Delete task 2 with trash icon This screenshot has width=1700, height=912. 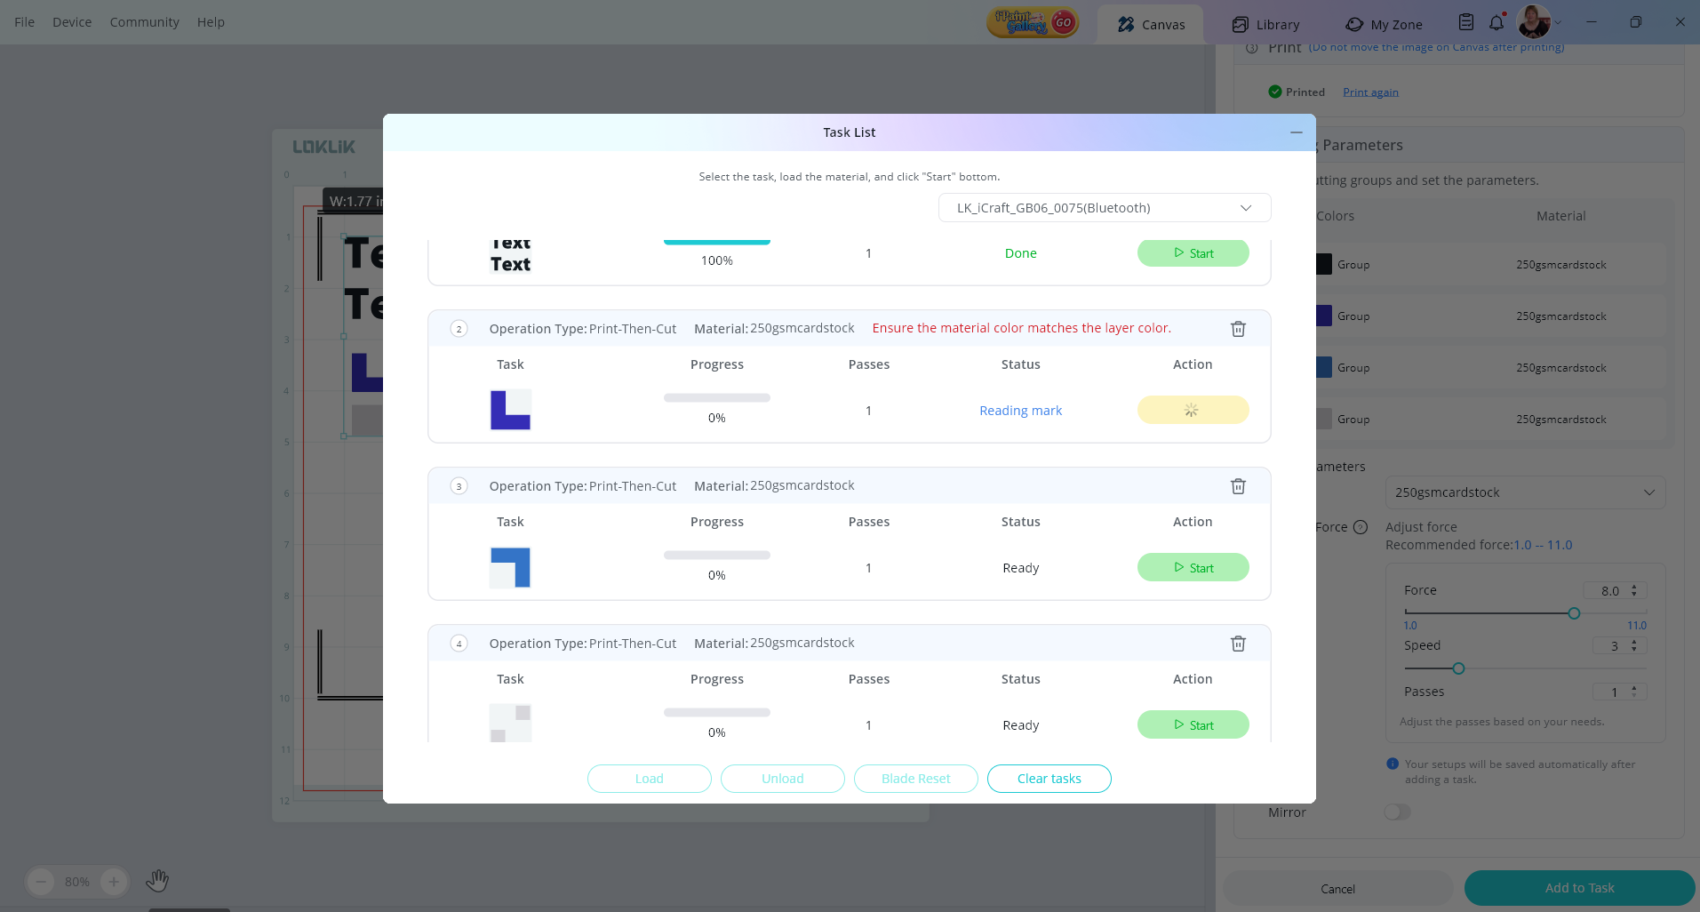pyautogui.click(x=1238, y=329)
